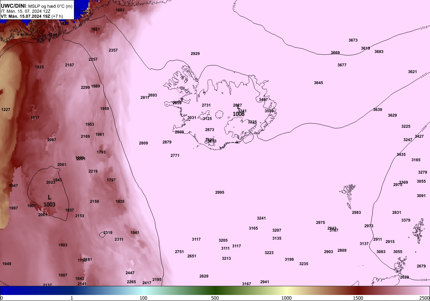Image resolution: width=430 pixels, height=301 pixels.
Task: Select the valid time line 'VT: Mán. 15.07.2024 19Z'
Action: coord(26,16)
